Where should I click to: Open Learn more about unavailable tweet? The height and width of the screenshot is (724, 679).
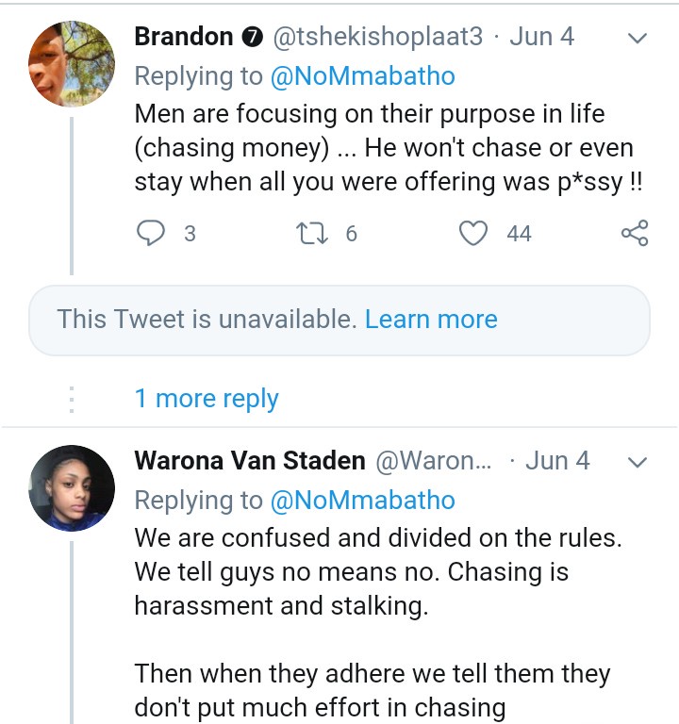431,320
